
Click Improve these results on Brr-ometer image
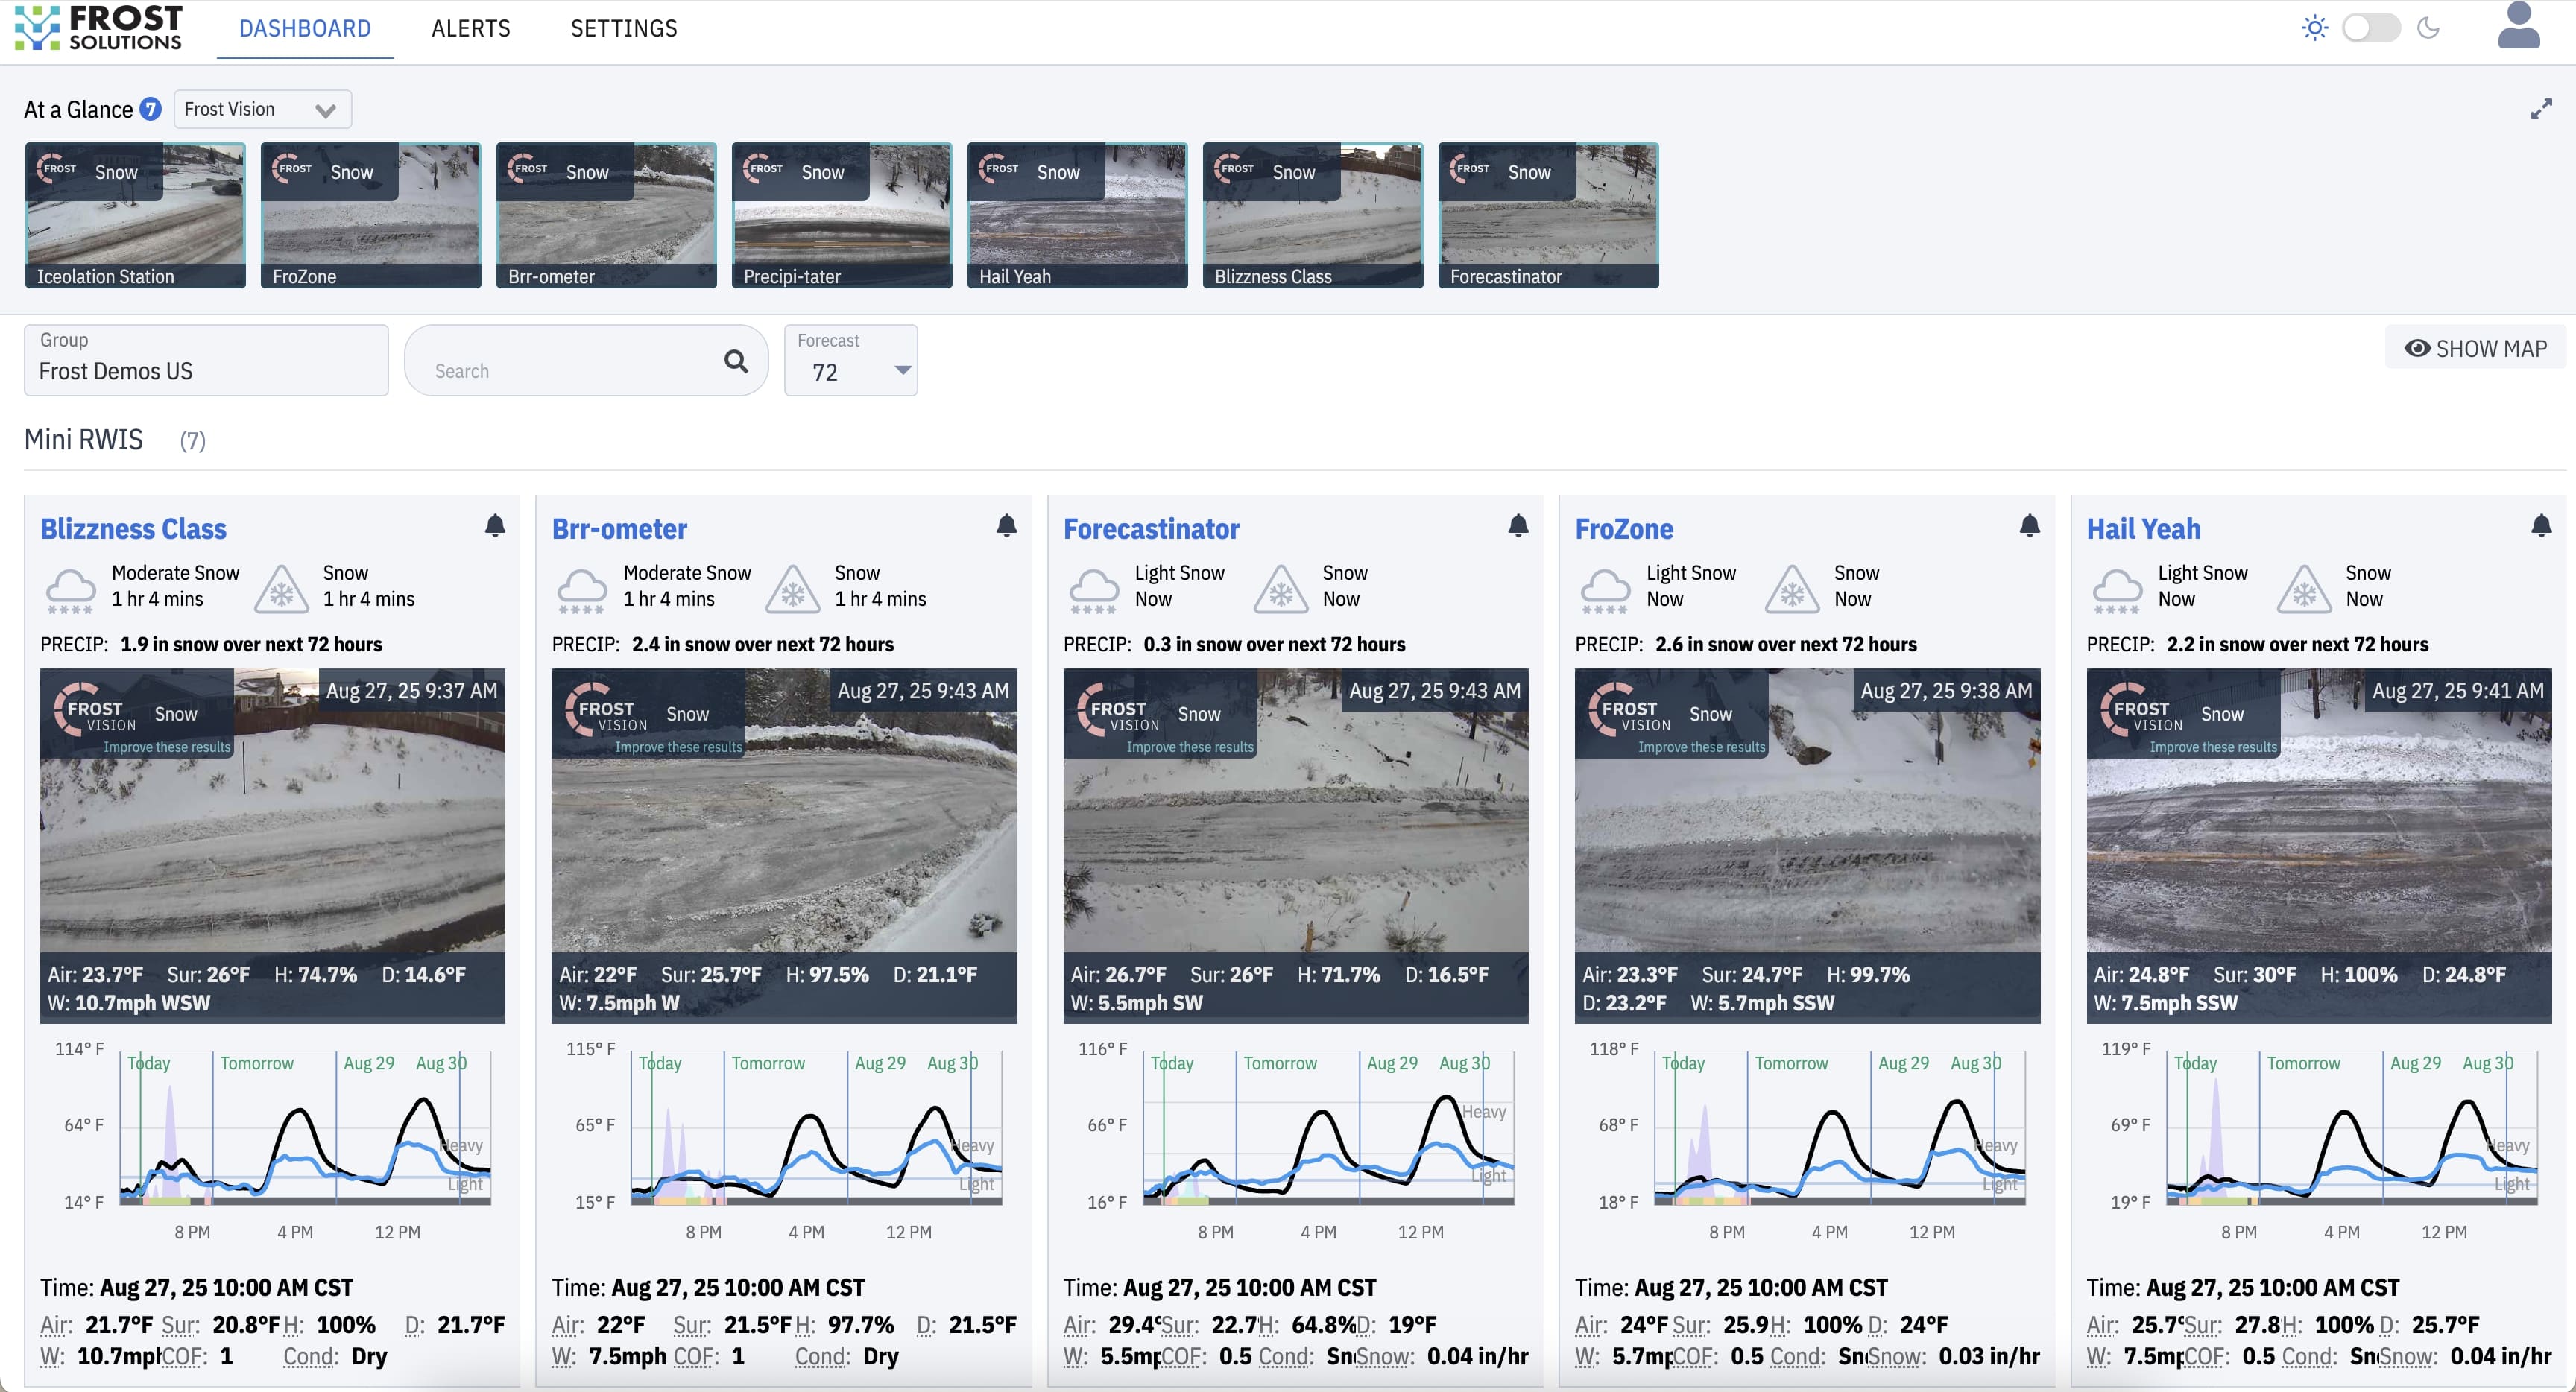click(678, 747)
